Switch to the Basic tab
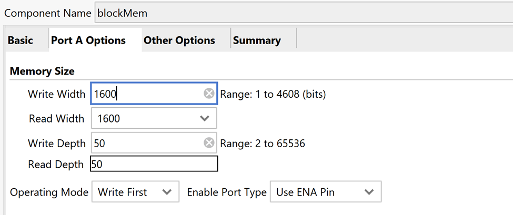This screenshot has height=215, width=513. click(x=21, y=40)
